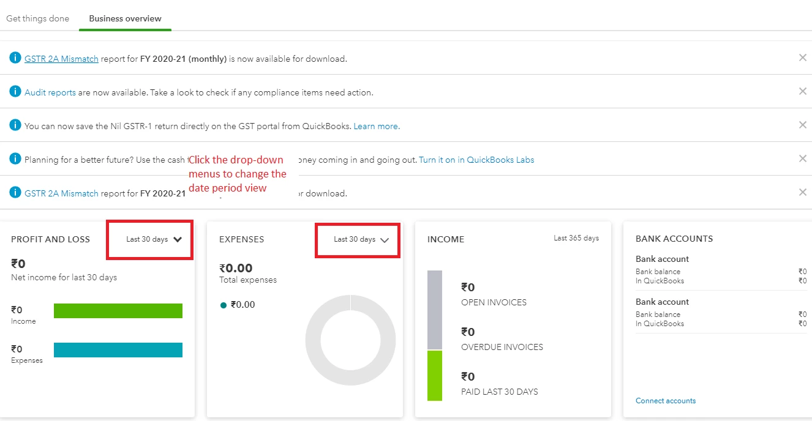Click Turn it on in QuickBooks Labs
Image resolution: width=812 pixels, height=421 pixels.
476,160
